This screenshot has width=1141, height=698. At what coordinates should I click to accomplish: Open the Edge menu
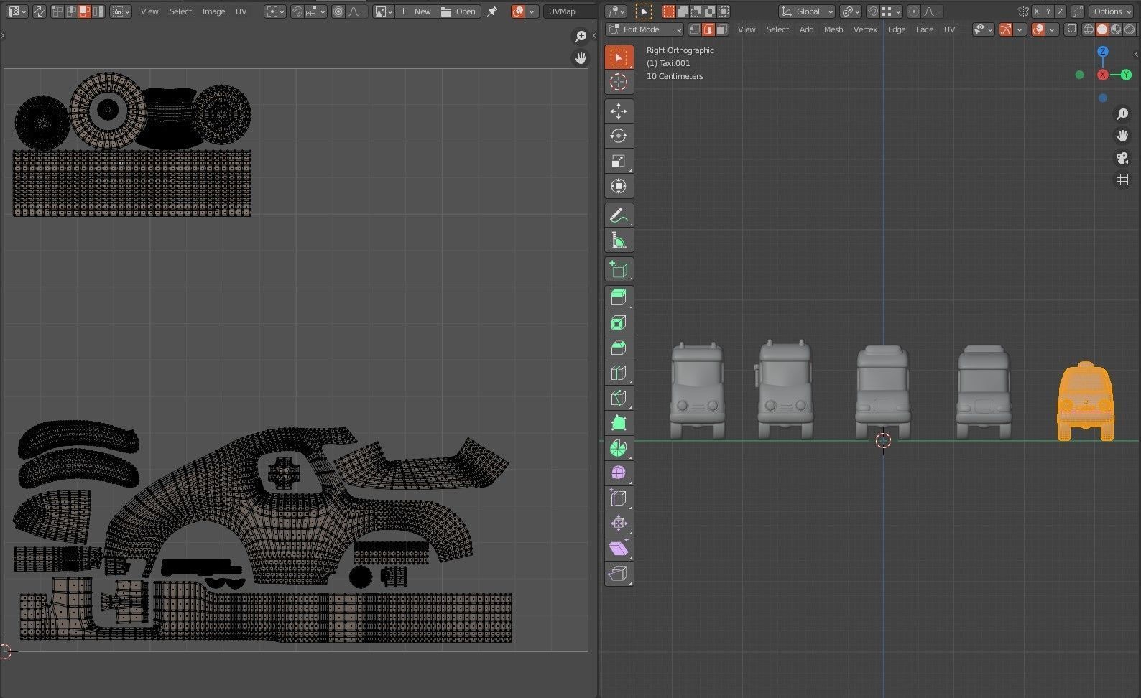897,29
